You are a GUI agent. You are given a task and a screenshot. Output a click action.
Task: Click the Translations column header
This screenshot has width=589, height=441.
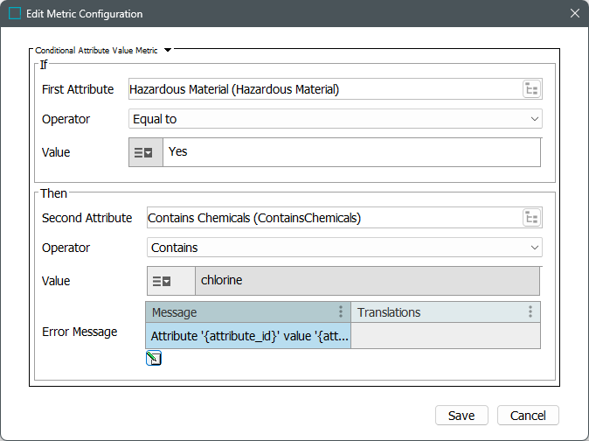[433, 312]
